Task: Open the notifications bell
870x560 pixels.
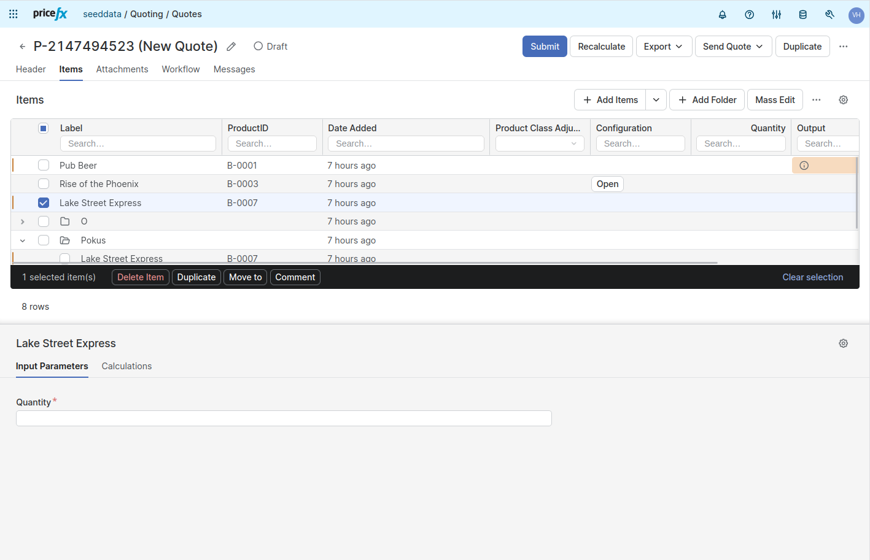Action: [x=722, y=15]
